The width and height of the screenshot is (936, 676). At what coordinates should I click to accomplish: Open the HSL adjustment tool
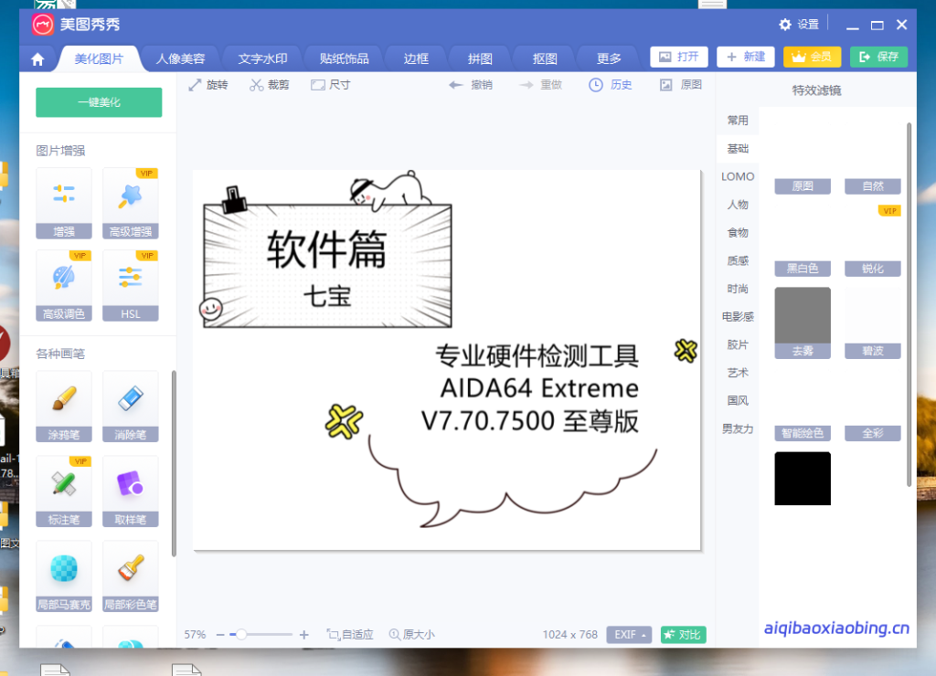click(x=130, y=285)
